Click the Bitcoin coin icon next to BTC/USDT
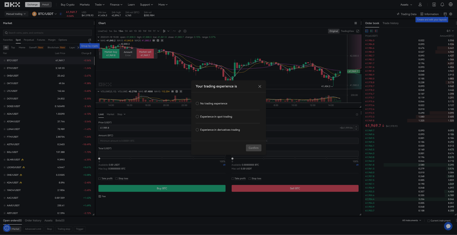The height and width of the screenshot is (235, 457). click(x=34, y=14)
